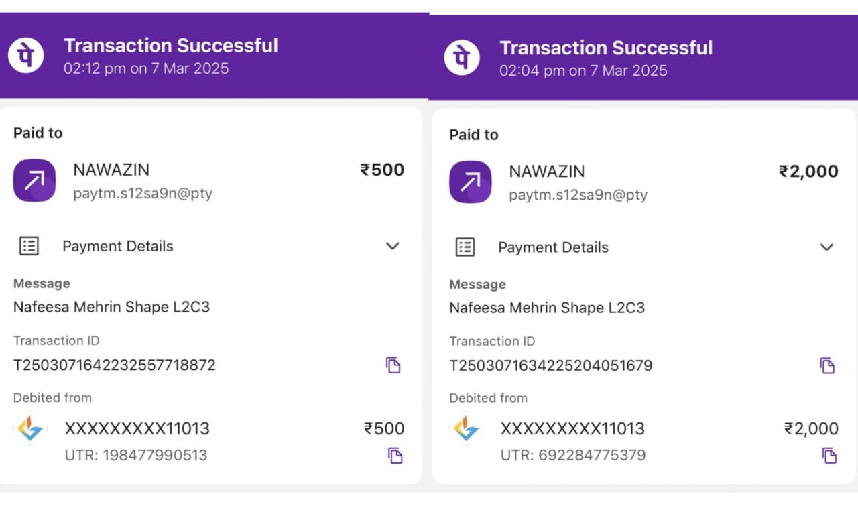Click Payment Details list icon on ₹500 receipt
This screenshot has height=518, width=858.
coord(29,246)
